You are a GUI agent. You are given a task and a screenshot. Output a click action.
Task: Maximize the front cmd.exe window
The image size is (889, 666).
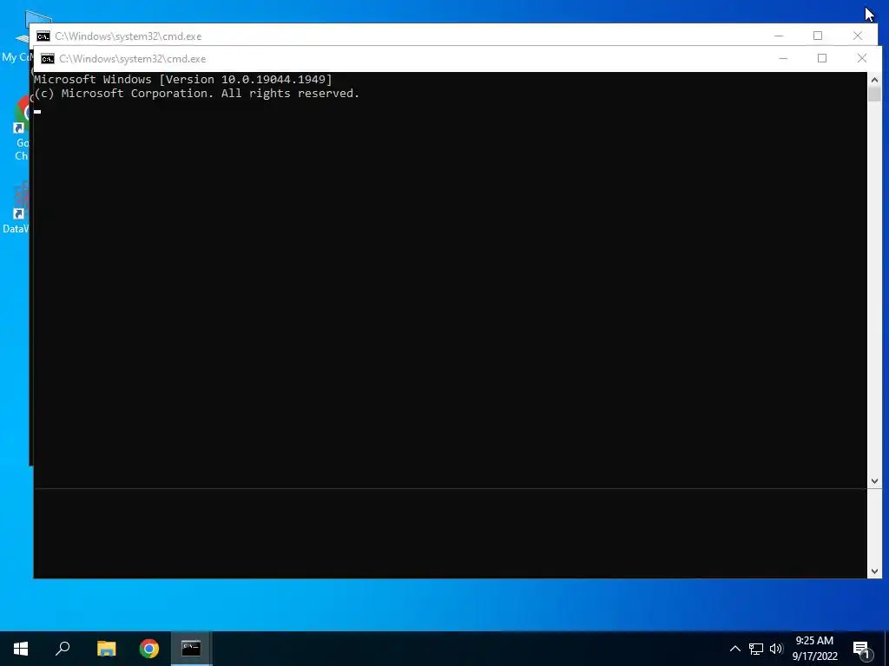click(822, 58)
